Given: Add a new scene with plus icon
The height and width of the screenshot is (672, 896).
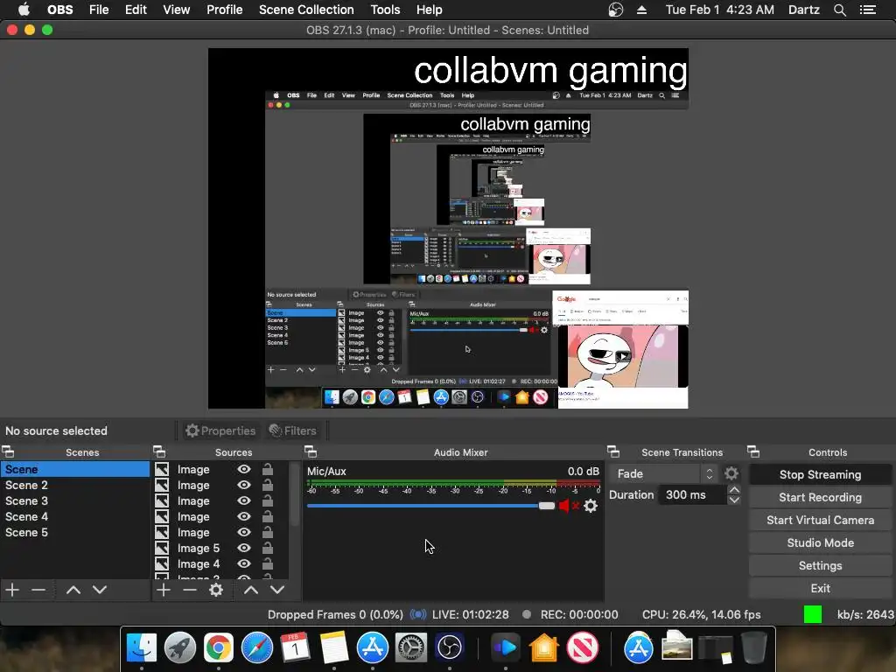Looking at the screenshot, I should tap(12, 590).
